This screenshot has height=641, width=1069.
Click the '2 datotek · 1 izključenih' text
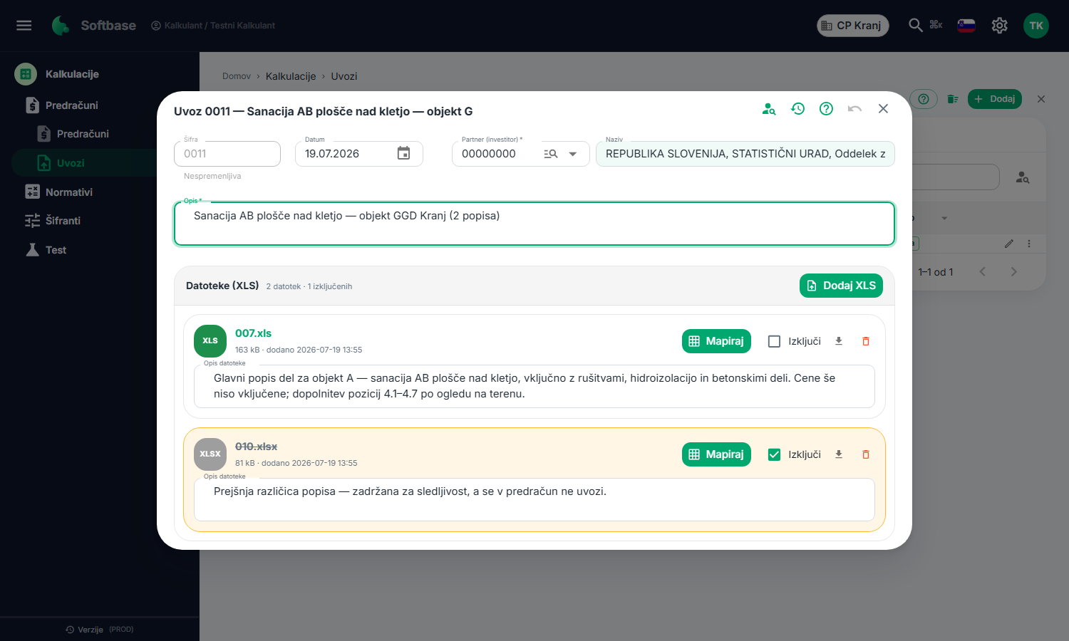[309, 286]
